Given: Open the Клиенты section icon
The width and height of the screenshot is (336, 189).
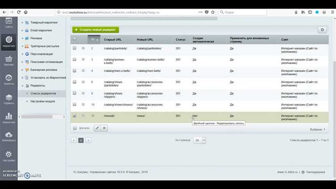Looking at the screenshot, I should click(9, 79).
